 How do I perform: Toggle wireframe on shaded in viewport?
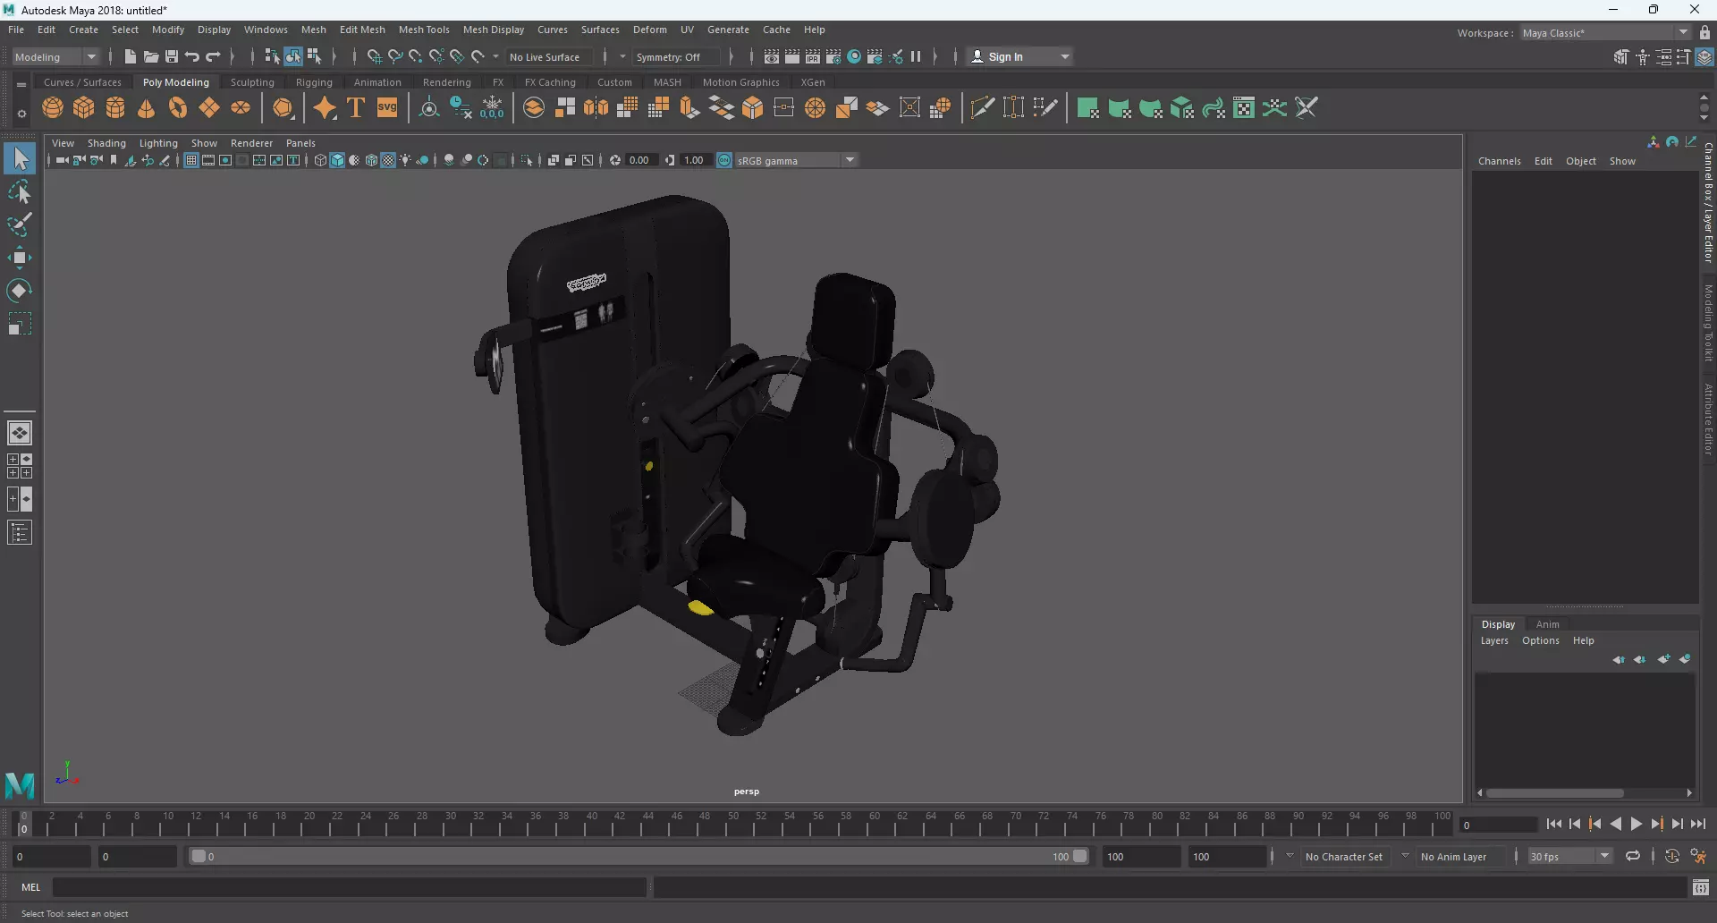pyautogui.click(x=371, y=160)
